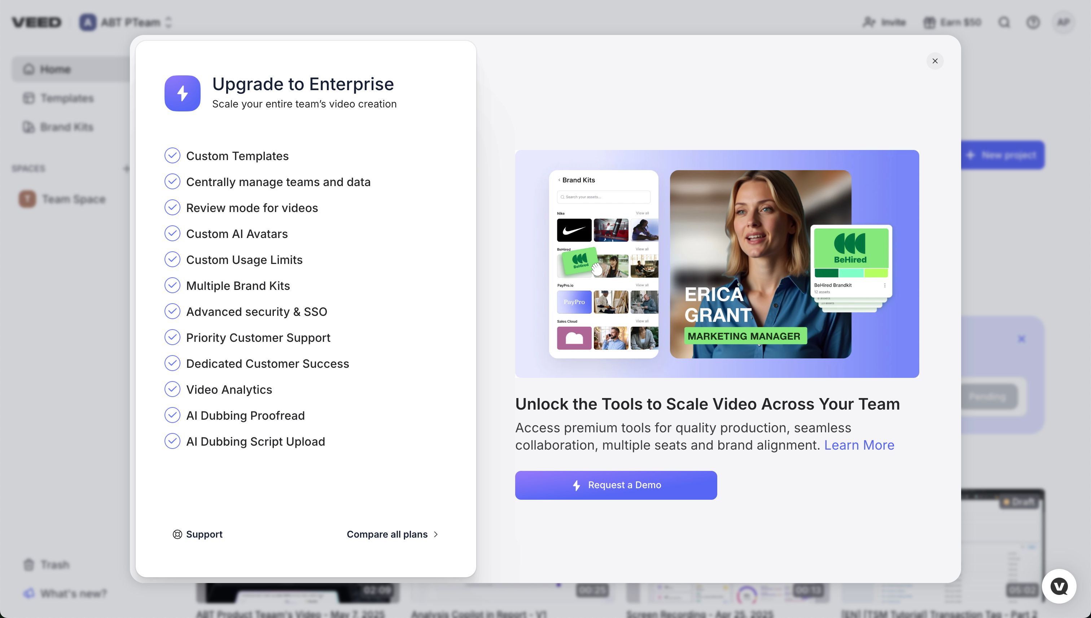Click the Earn $50 button
1091x618 pixels.
pos(952,22)
